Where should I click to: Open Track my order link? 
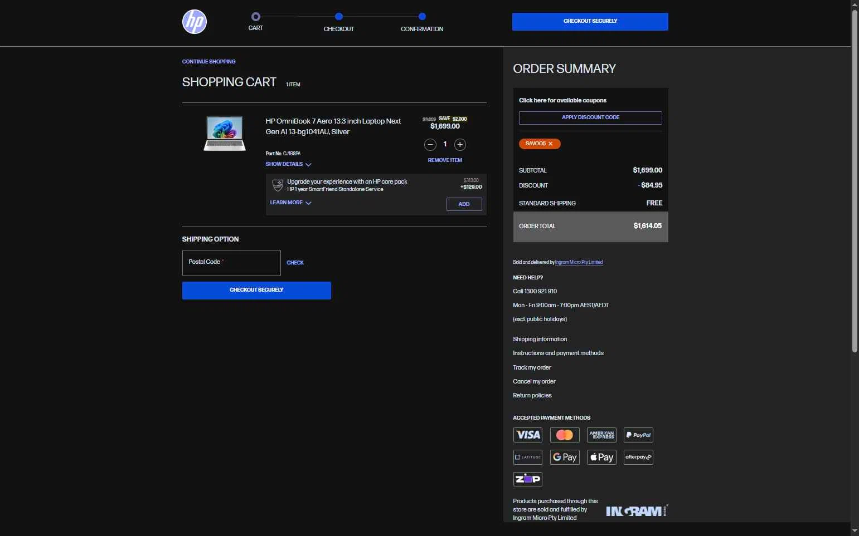[x=532, y=367]
